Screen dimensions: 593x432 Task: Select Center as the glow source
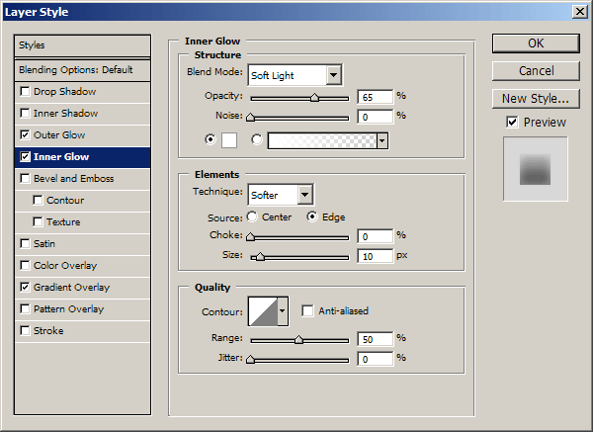click(x=253, y=216)
